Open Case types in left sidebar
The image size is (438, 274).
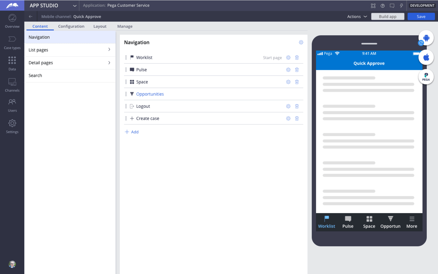click(x=12, y=43)
